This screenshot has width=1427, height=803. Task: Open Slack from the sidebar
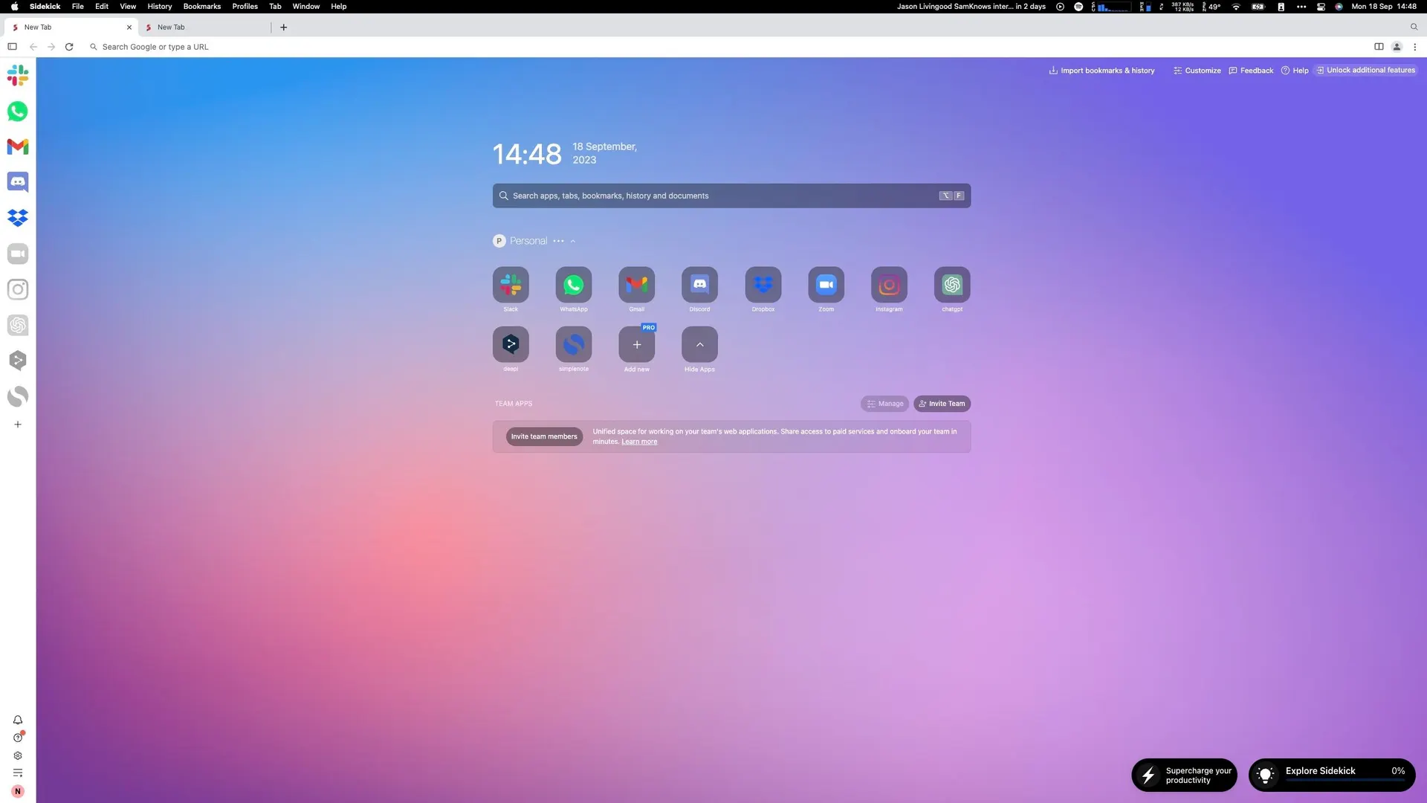tap(17, 74)
